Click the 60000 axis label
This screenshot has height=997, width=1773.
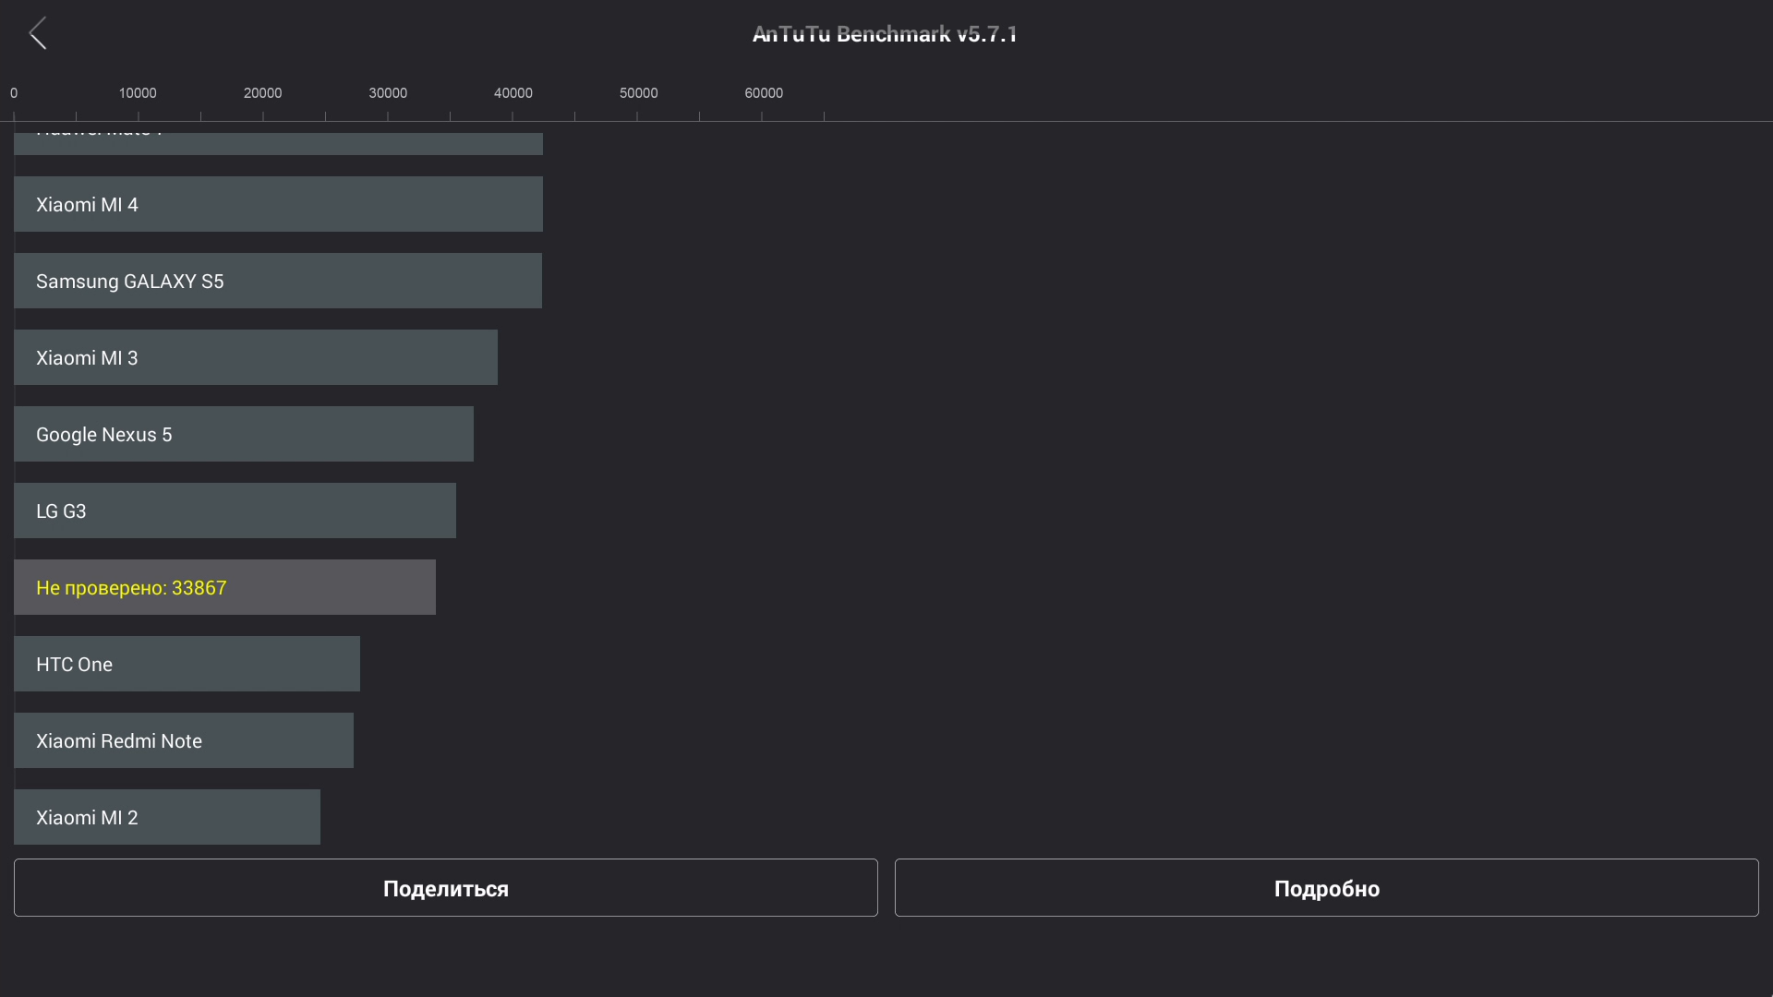point(764,93)
